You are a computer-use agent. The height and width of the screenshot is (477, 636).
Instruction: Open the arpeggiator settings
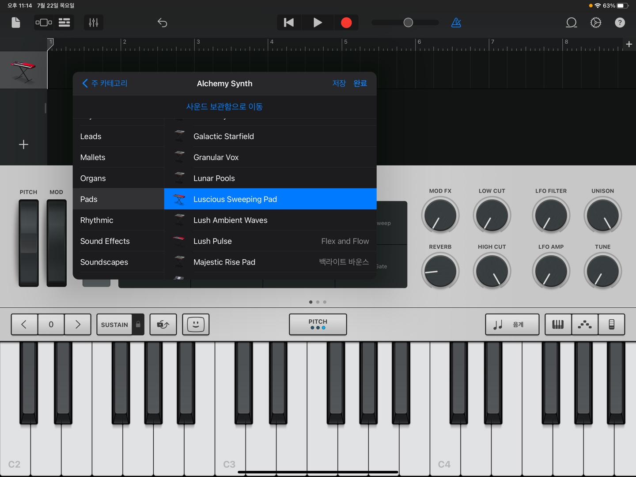(585, 325)
